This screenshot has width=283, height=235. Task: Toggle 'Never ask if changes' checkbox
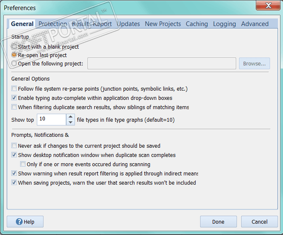click(x=15, y=146)
